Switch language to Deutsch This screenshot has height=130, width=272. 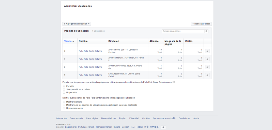(x=125, y=127)
